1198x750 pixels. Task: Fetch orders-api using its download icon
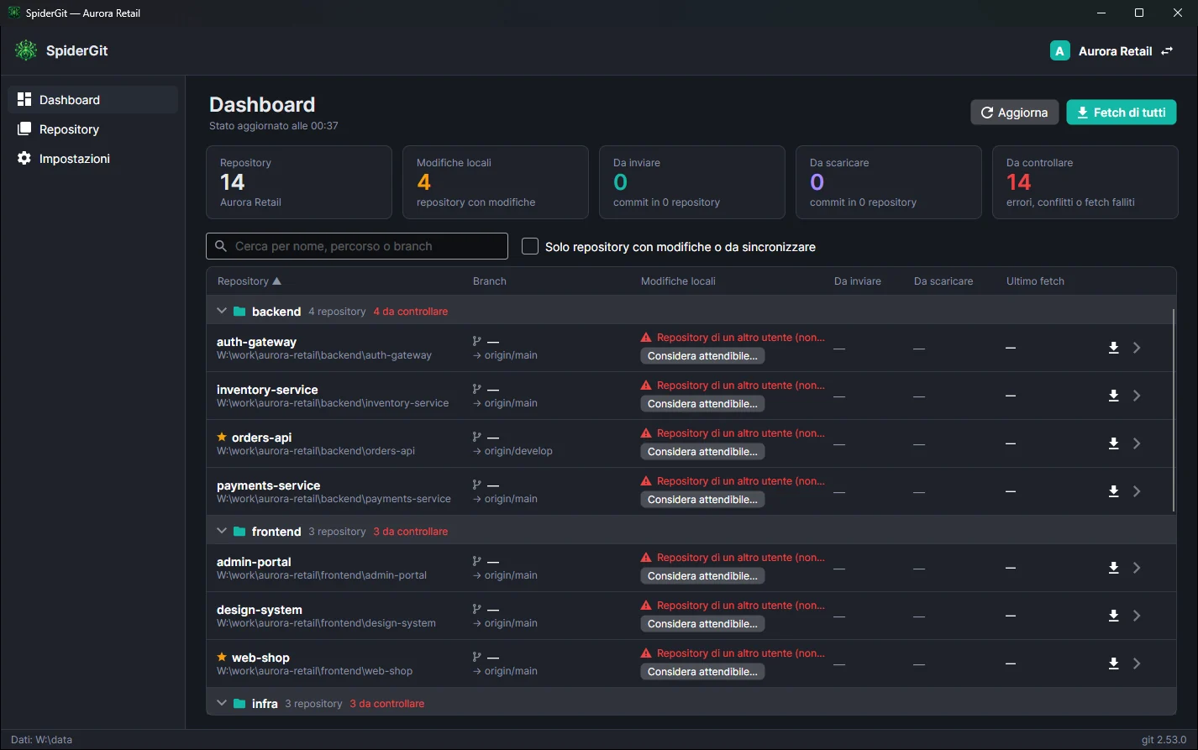point(1113,443)
